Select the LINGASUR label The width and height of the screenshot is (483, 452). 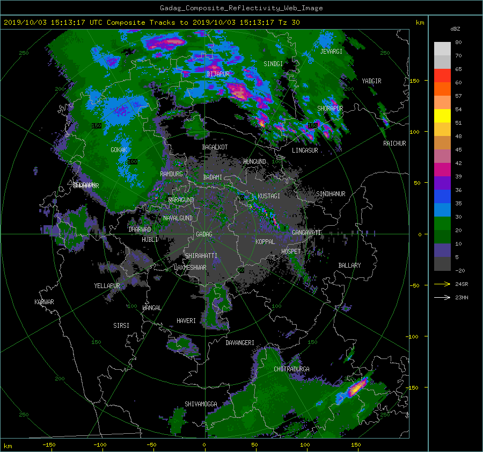click(305, 150)
